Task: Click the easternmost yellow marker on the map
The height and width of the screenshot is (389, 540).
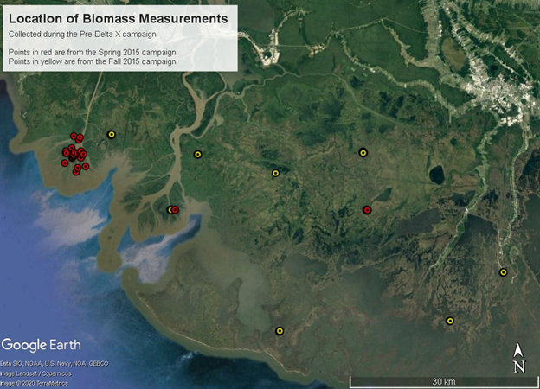Action: (x=503, y=272)
